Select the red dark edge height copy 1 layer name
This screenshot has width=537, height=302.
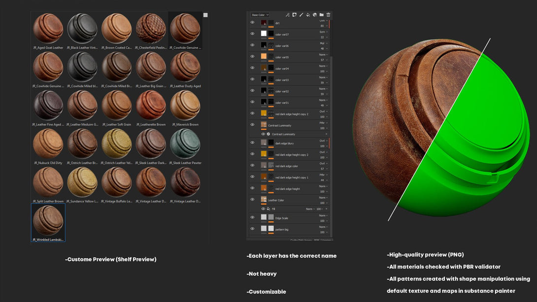[292, 177]
